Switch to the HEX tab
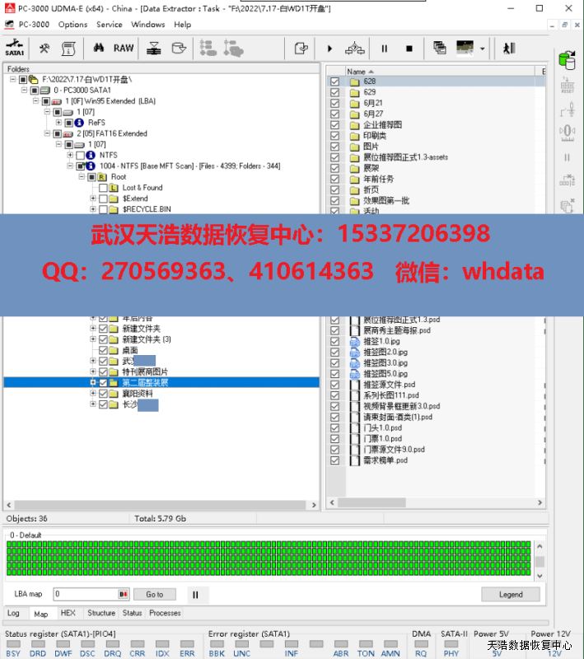Viewport: 584px width, 659px height. [68, 613]
